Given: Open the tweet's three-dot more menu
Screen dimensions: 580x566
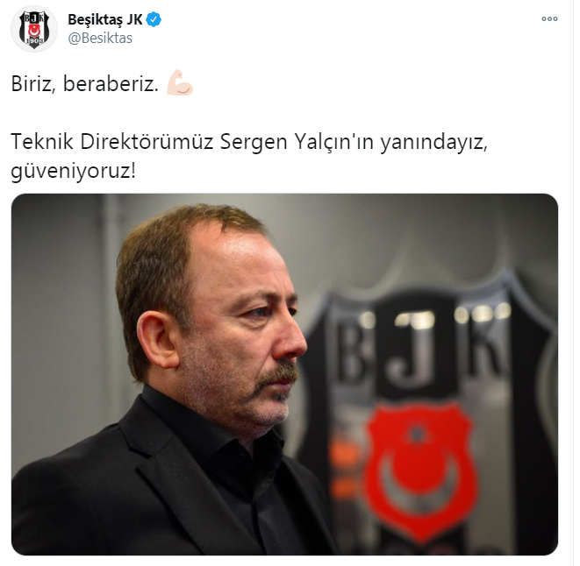Looking at the screenshot, I should tap(549, 19).
